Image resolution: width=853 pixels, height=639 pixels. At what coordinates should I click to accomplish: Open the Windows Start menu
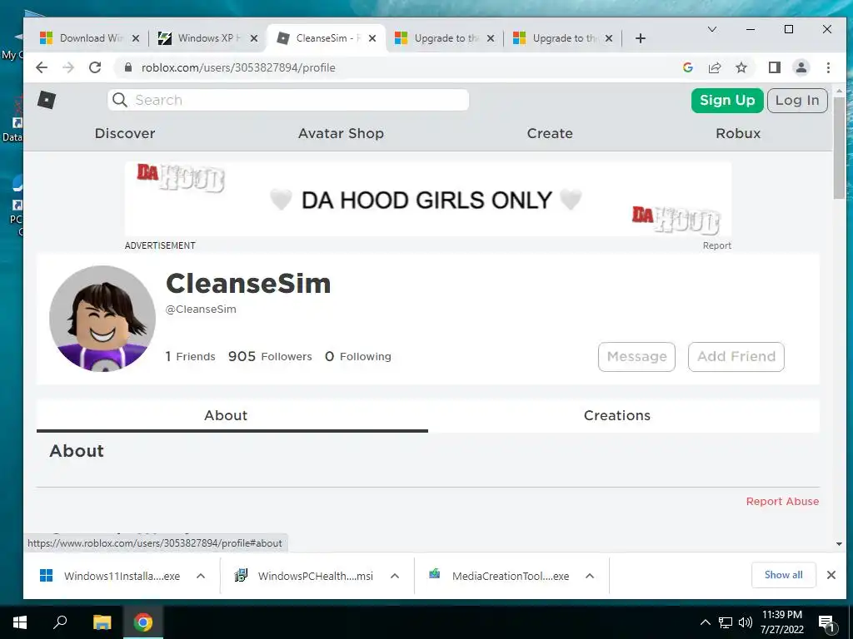coord(20,622)
